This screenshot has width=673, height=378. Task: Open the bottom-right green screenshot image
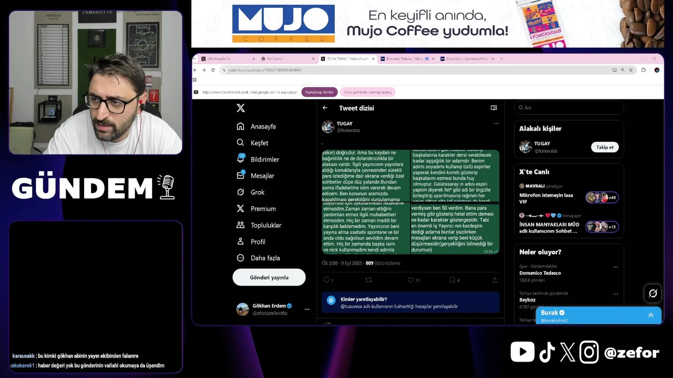tap(455, 229)
